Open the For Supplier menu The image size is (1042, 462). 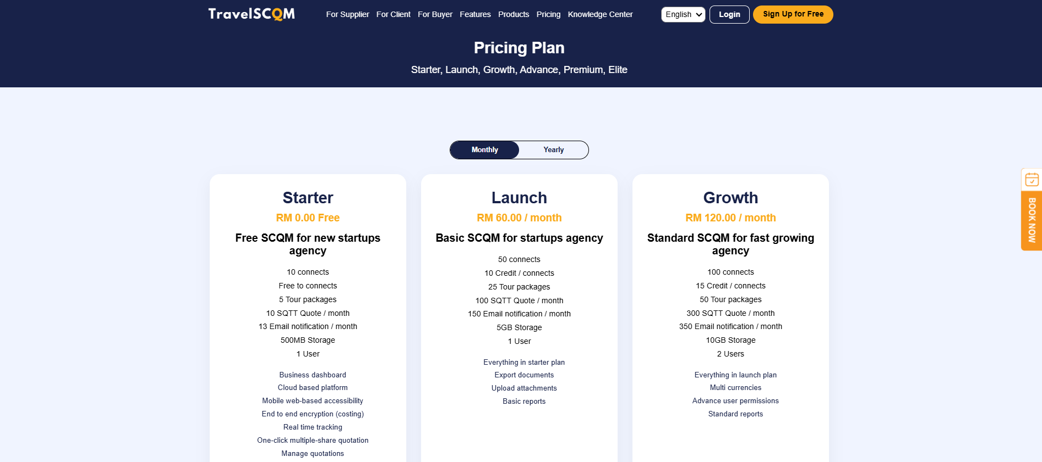point(347,15)
